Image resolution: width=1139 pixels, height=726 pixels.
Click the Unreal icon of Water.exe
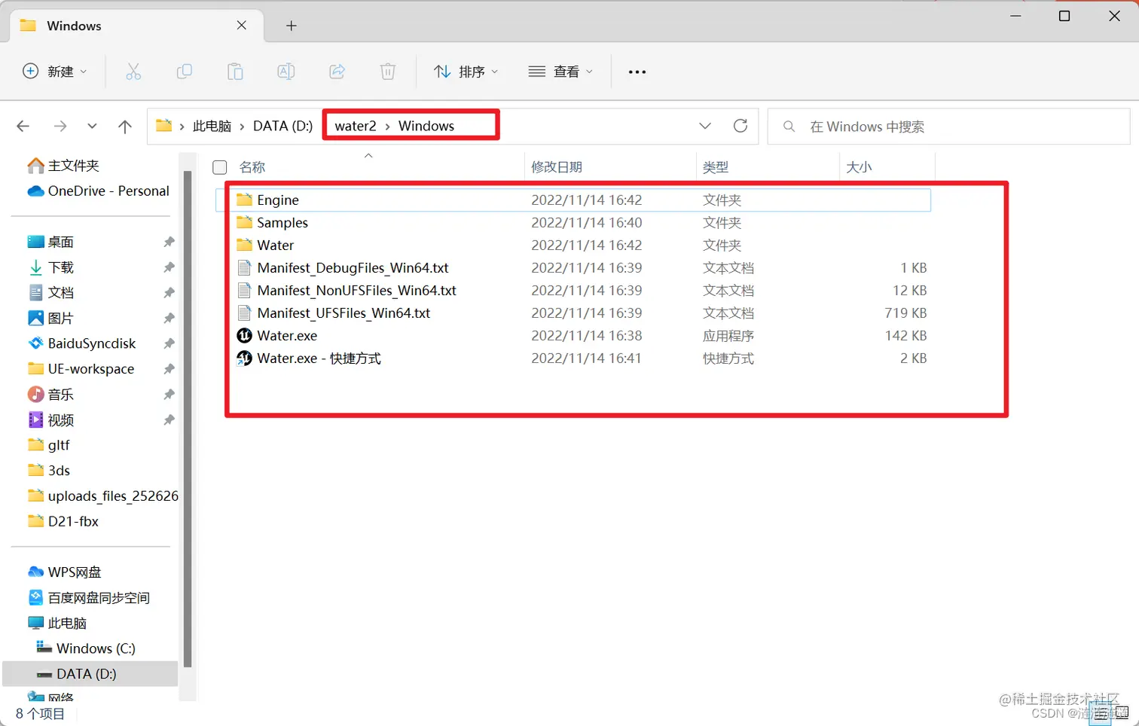pos(244,335)
